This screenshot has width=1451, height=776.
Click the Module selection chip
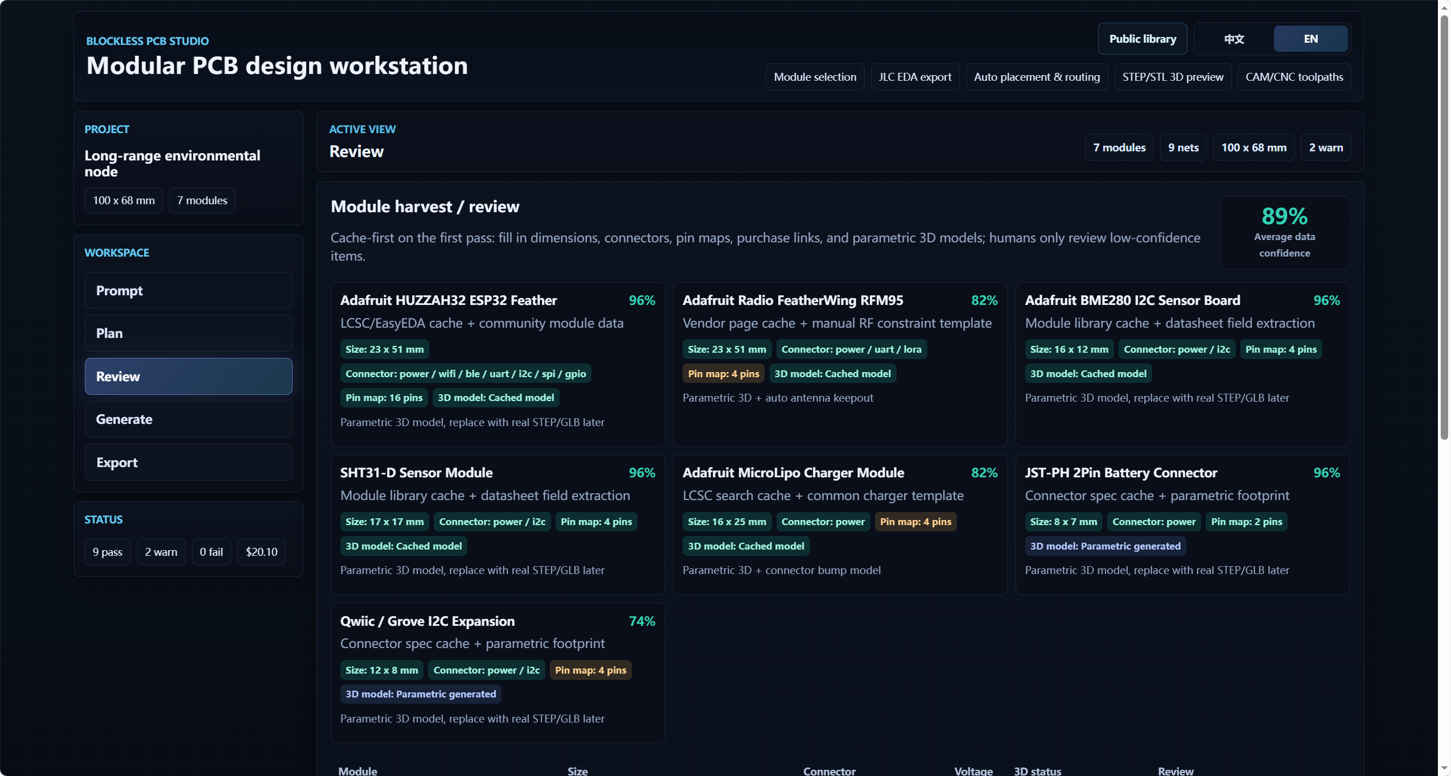pyautogui.click(x=815, y=77)
